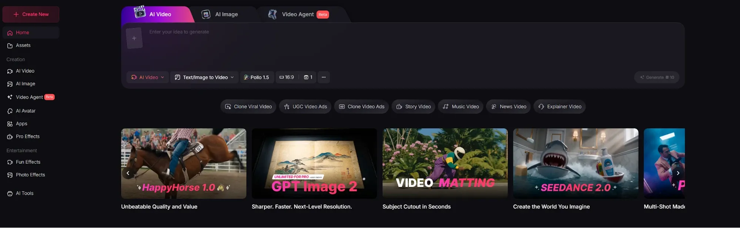Image resolution: width=740 pixels, height=228 pixels.
Task: Click the Create New button
Action: [31, 14]
